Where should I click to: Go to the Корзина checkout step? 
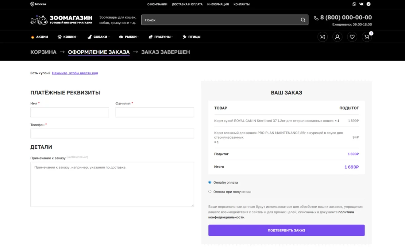click(43, 52)
